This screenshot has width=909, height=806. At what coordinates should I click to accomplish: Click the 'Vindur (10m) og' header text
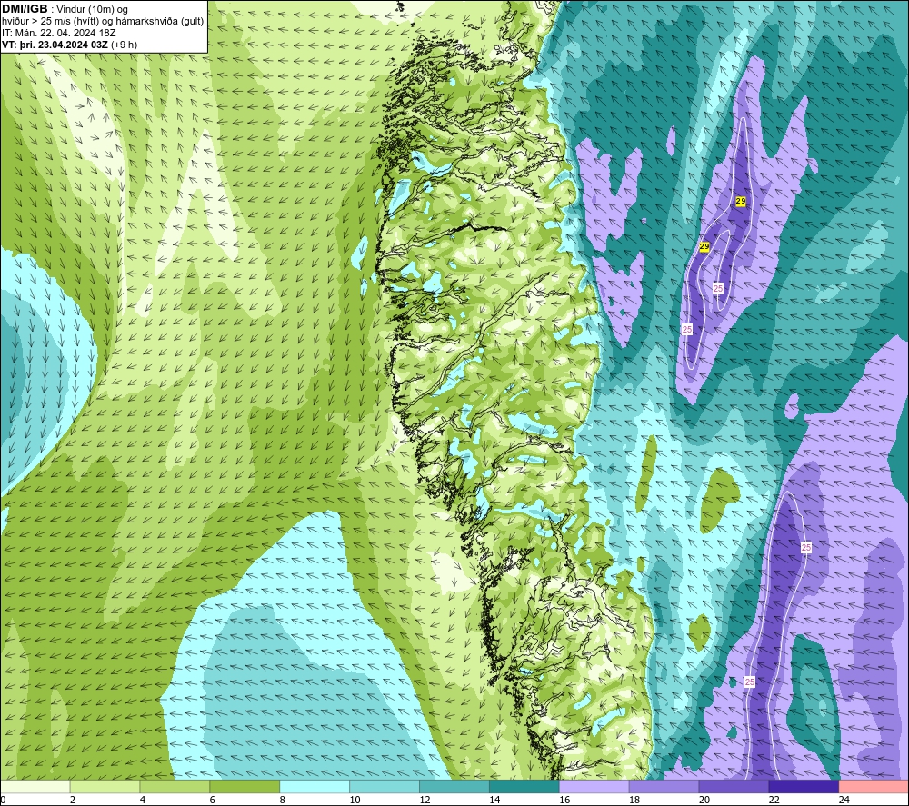click(93, 9)
